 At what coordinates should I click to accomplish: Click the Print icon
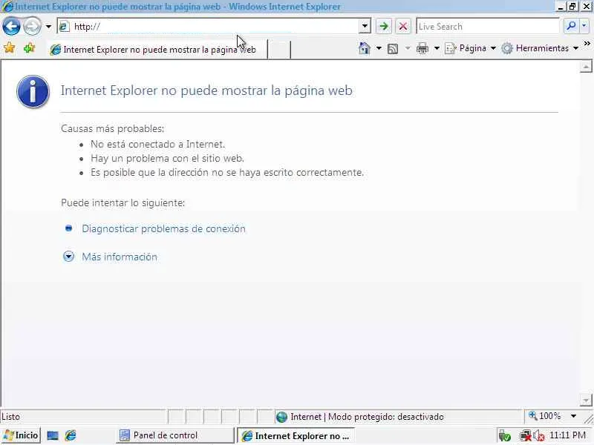pos(422,49)
